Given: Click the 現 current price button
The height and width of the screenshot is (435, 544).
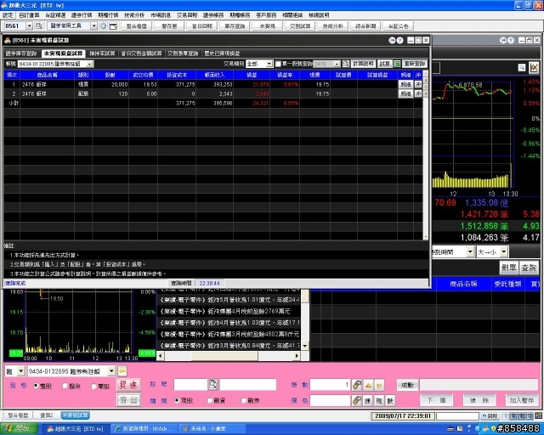Looking at the screenshot, I should click(379, 401).
